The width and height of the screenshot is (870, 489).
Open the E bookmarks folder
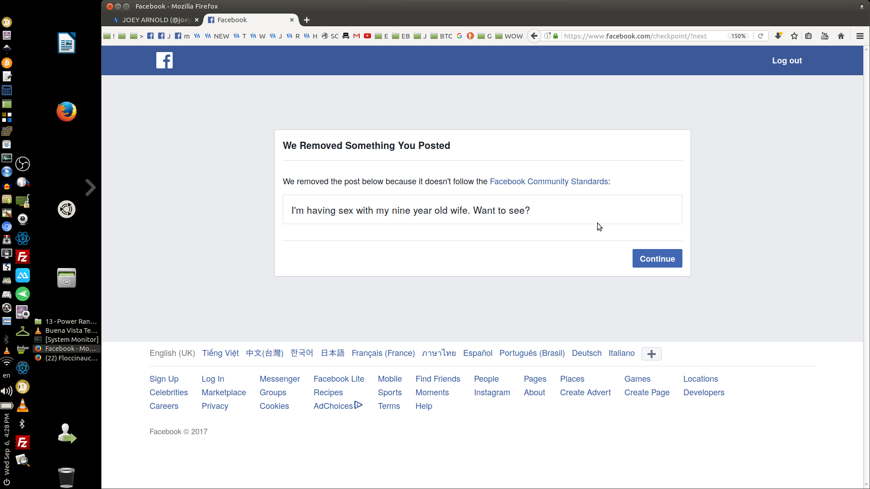click(x=382, y=36)
